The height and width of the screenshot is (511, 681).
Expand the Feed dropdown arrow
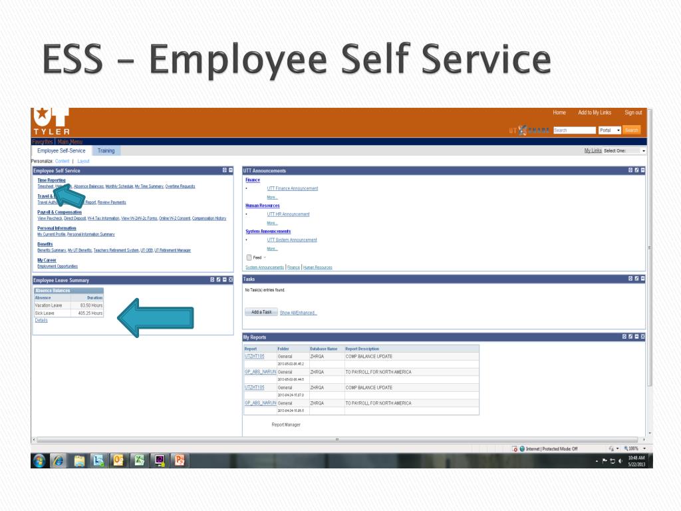(x=265, y=257)
